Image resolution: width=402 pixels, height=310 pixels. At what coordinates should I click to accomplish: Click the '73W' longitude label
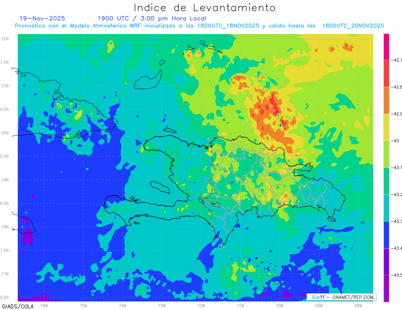click(162, 305)
